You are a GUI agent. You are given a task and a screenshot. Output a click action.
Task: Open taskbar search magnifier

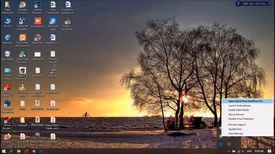[11, 151]
